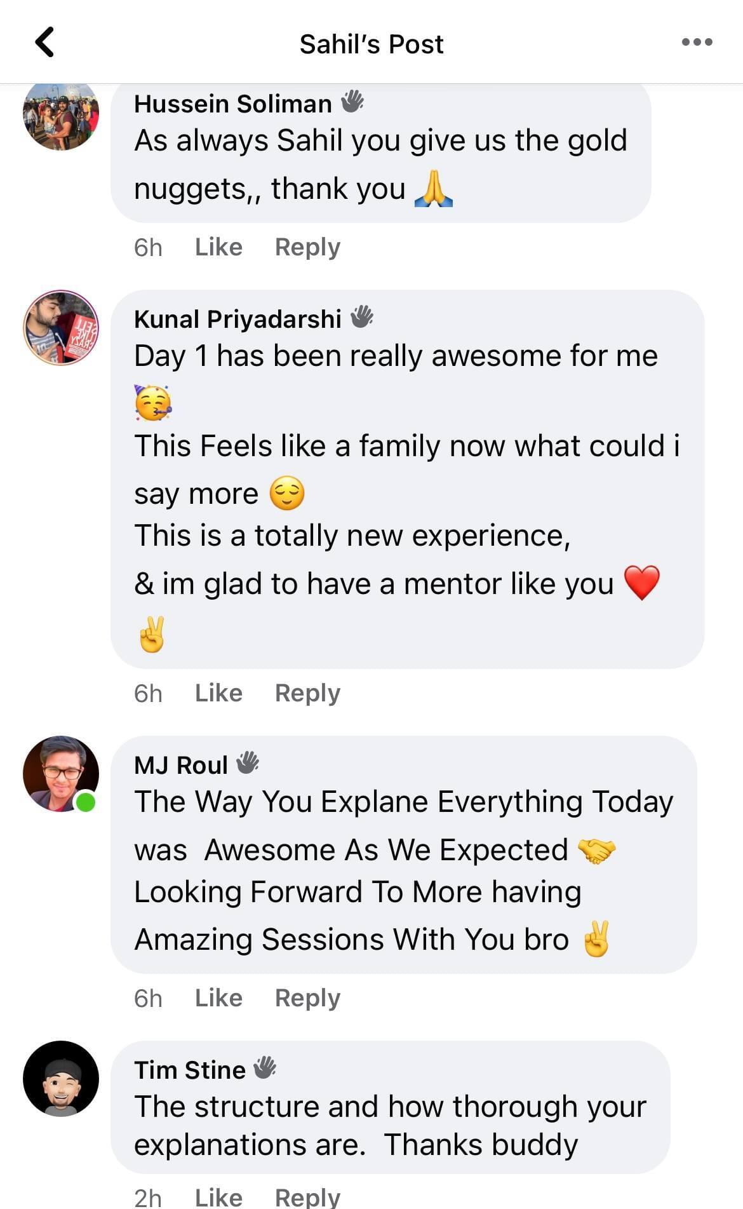
Task: Tap the back arrow icon
Action: click(44, 43)
